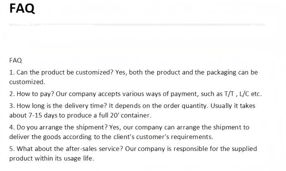
Task: Click the small FAQ subheading text
Action: pos(15,60)
